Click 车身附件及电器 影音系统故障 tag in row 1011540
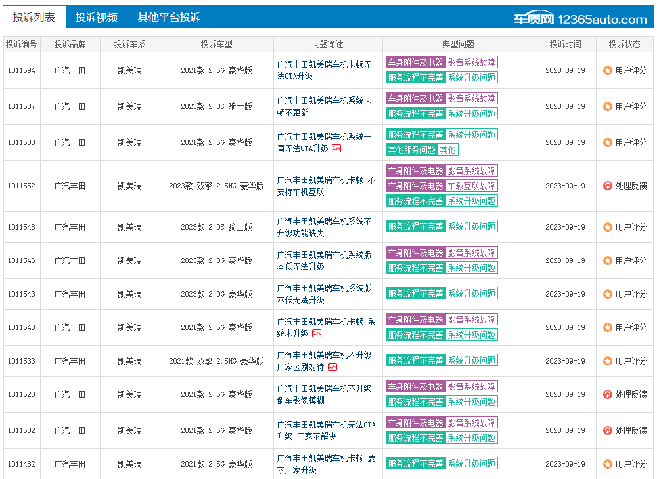The height and width of the screenshot is (479, 659). tap(442, 320)
